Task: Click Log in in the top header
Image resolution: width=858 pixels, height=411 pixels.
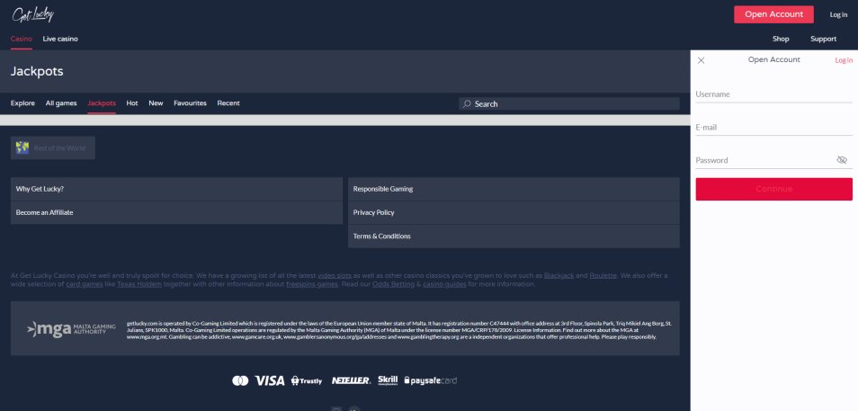Action: [838, 14]
